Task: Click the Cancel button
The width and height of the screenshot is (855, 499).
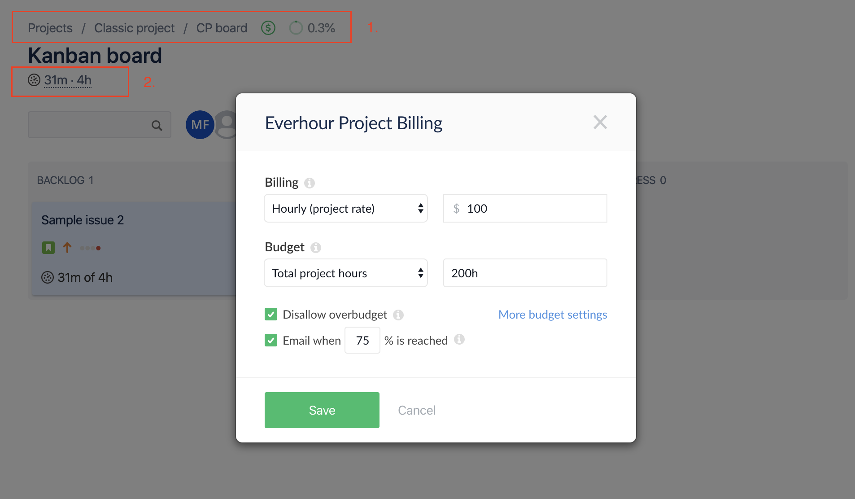Action: point(417,410)
